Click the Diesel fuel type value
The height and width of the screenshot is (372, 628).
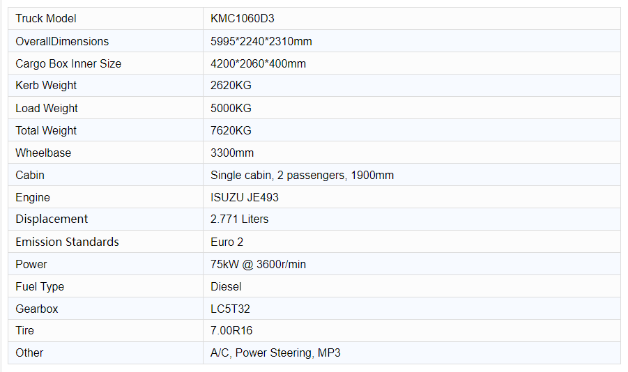pos(226,287)
